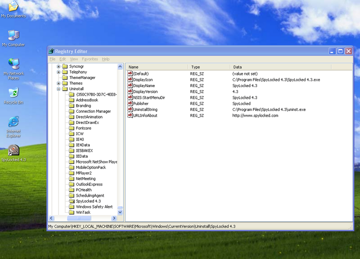The image size is (360, 259).
Task: Expand the Themes registry key
Action: tap(58, 83)
